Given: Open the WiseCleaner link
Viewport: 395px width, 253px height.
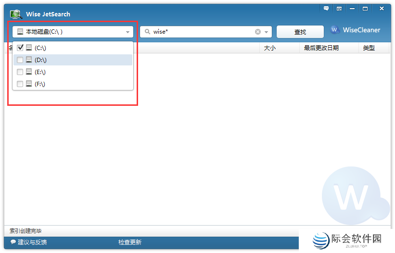Looking at the screenshot, I should coord(361,30).
